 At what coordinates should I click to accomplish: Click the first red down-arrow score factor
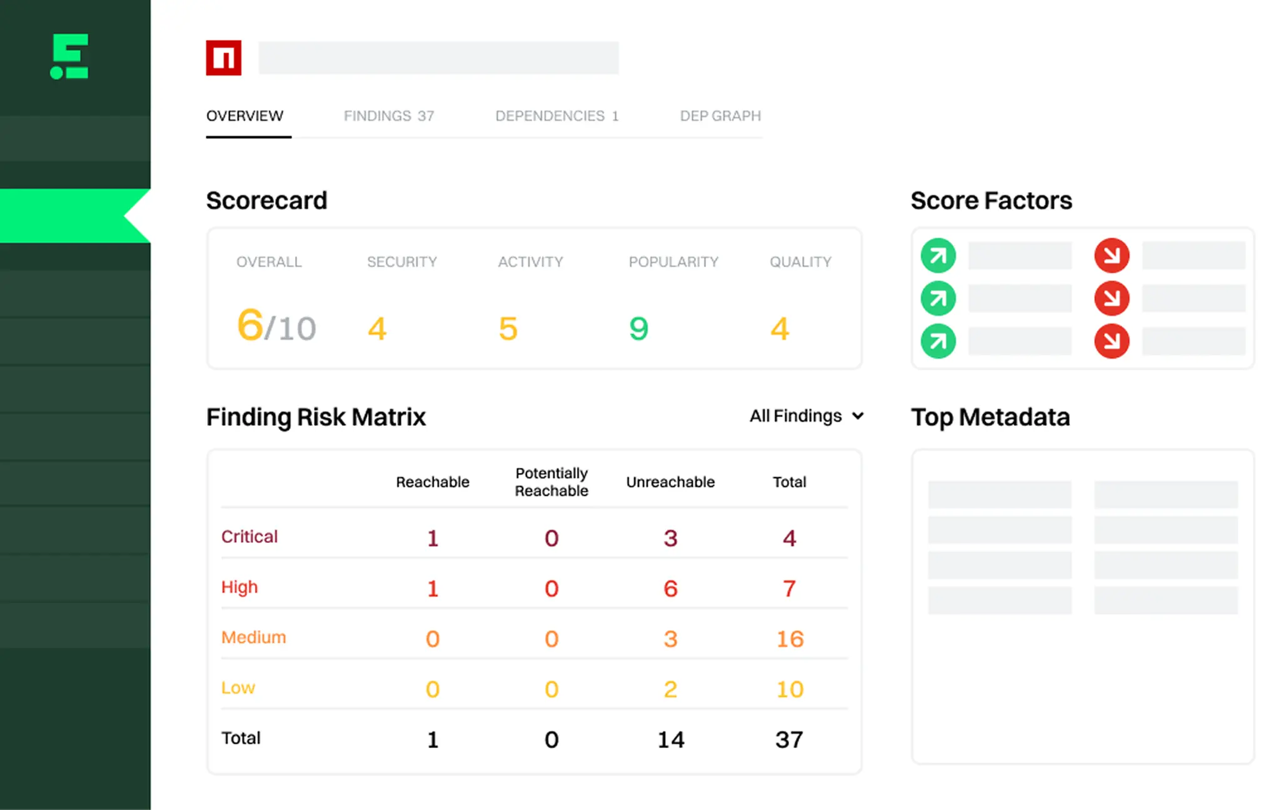point(1111,255)
